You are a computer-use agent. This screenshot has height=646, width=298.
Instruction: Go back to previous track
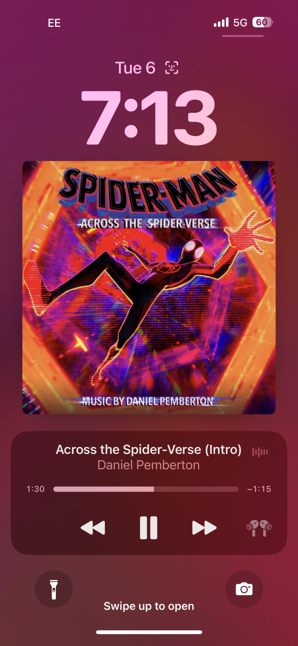click(93, 528)
